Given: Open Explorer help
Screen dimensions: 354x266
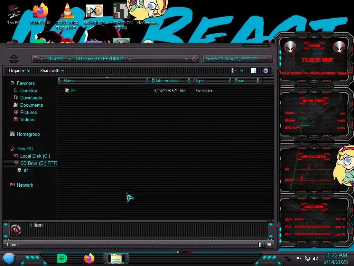Looking at the screenshot, I should point(266,71).
